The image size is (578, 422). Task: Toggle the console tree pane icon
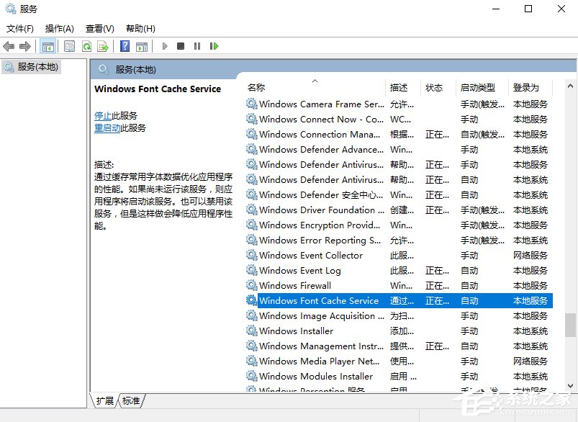point(47,45)
